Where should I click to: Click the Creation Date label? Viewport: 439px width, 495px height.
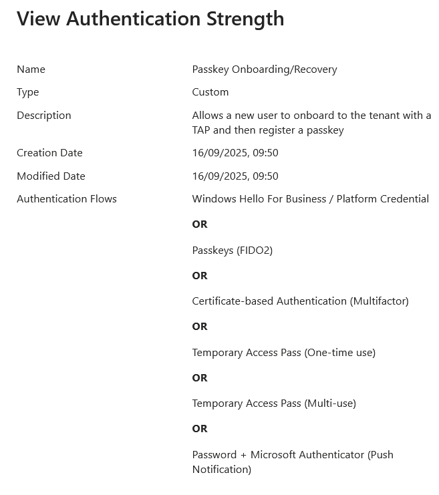tap(49, 153)
